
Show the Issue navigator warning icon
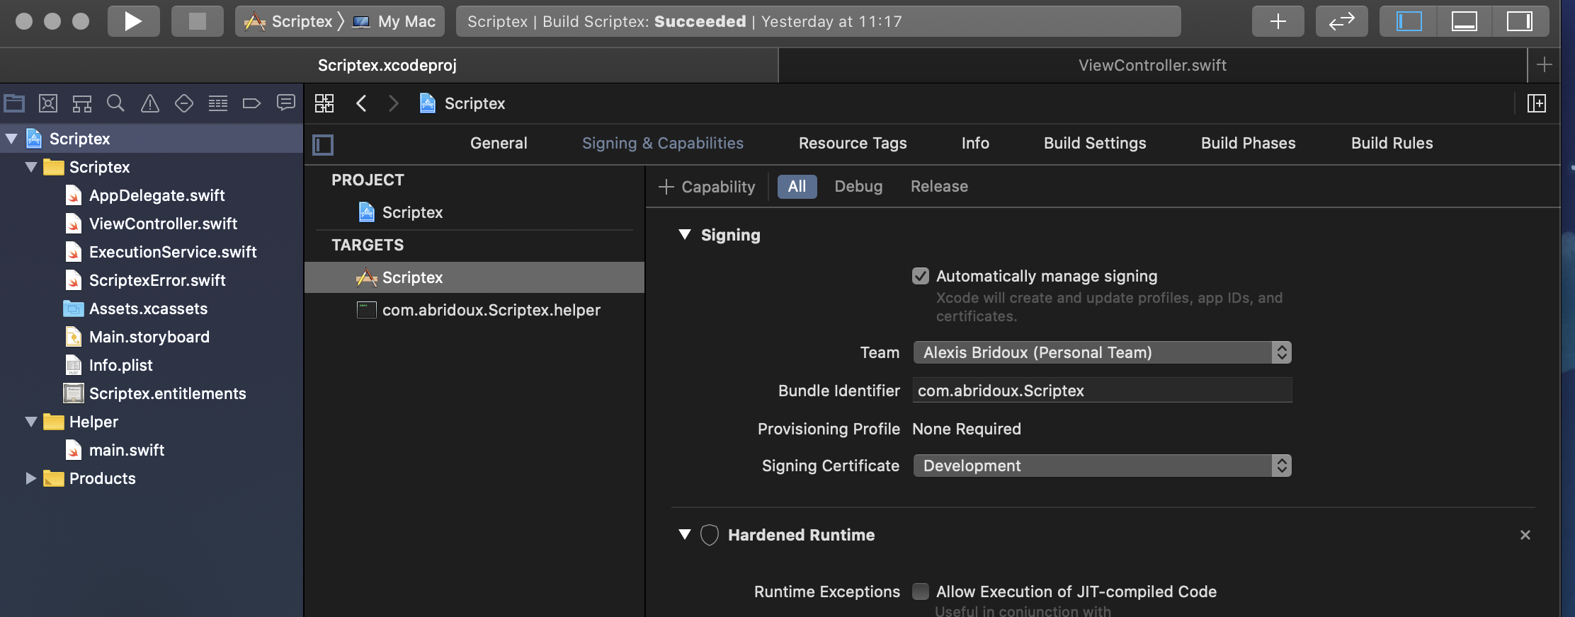coord(149,103)
